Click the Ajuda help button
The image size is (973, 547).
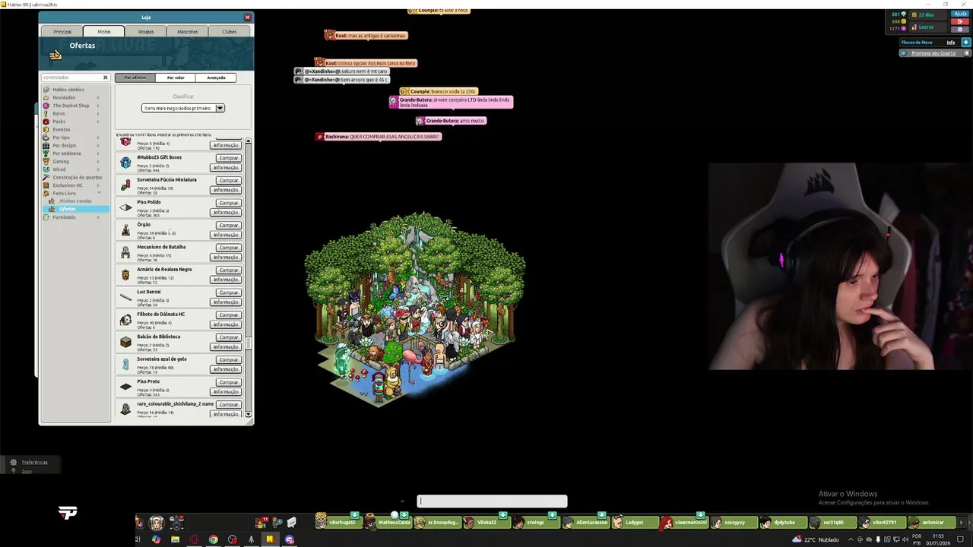(x=959, y=14)
